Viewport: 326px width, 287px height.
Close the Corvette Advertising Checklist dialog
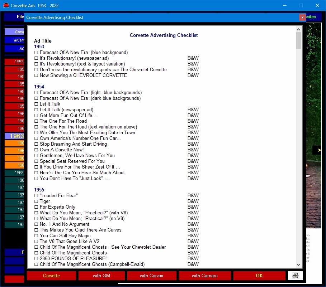click(x=302, y=17)
